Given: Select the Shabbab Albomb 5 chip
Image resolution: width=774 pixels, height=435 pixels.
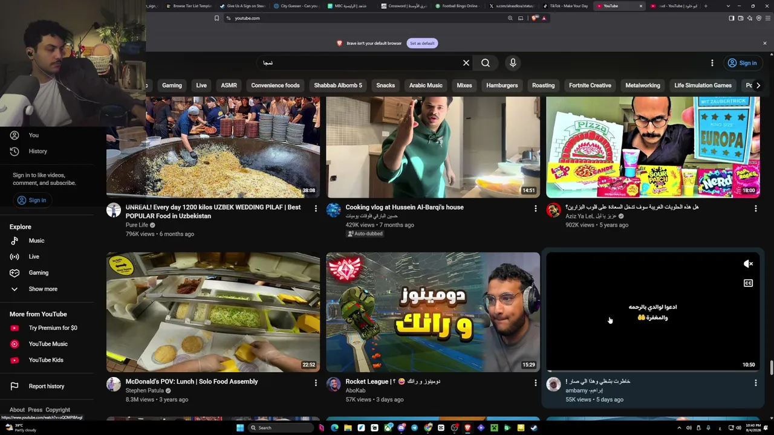Looking at the screenshot, I should pyautogui.click(x=338, y=85).
